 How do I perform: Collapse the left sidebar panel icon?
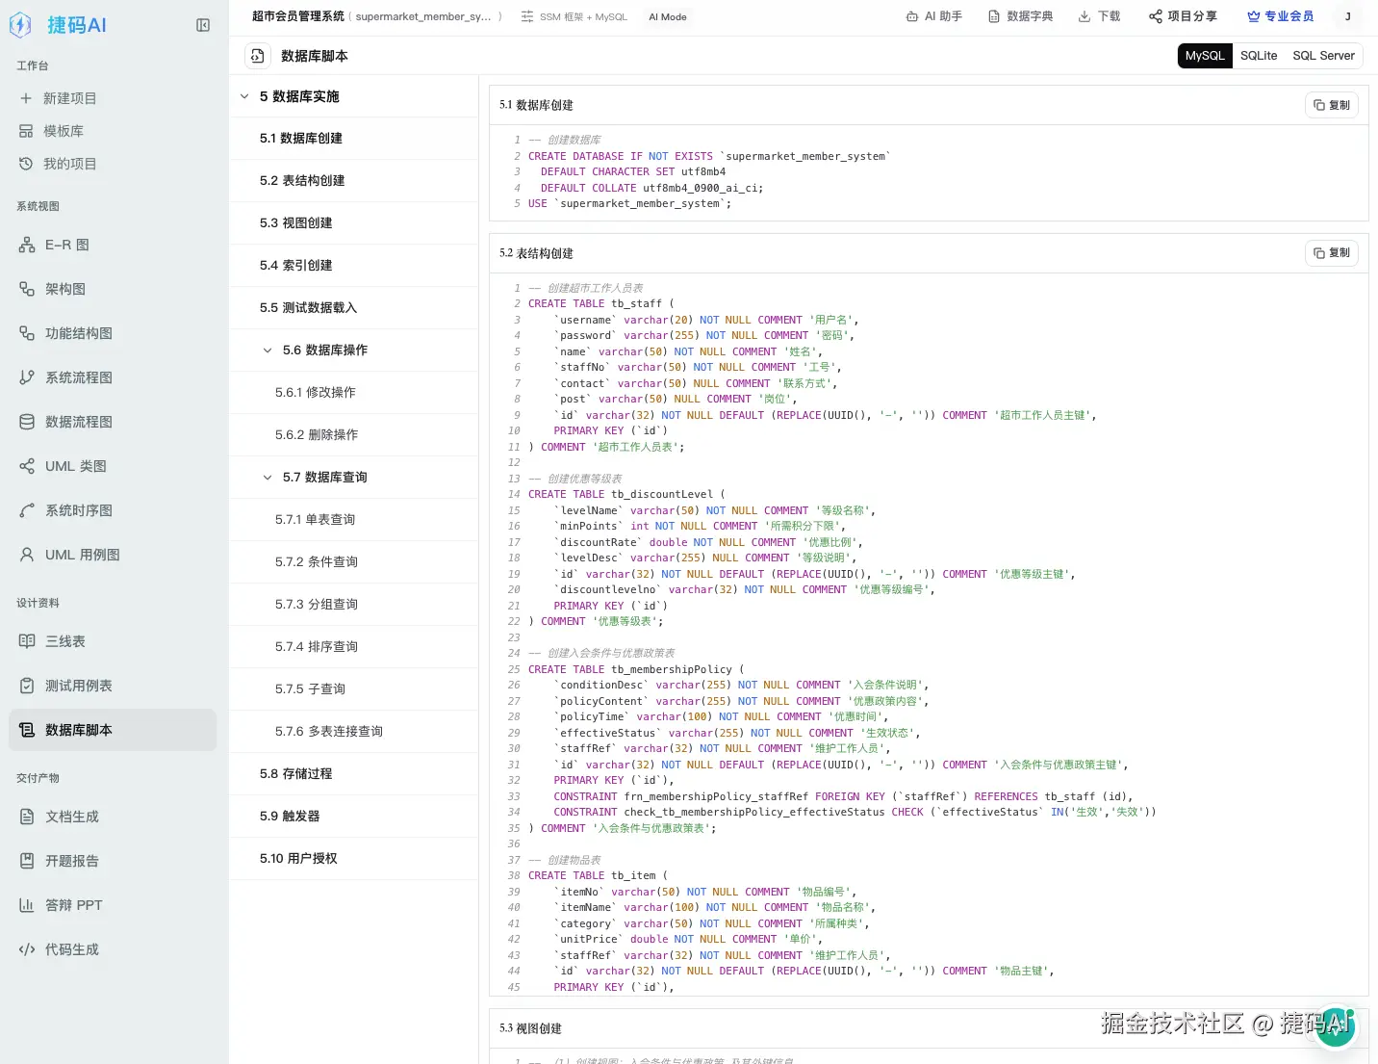click(x=203, y=25)
